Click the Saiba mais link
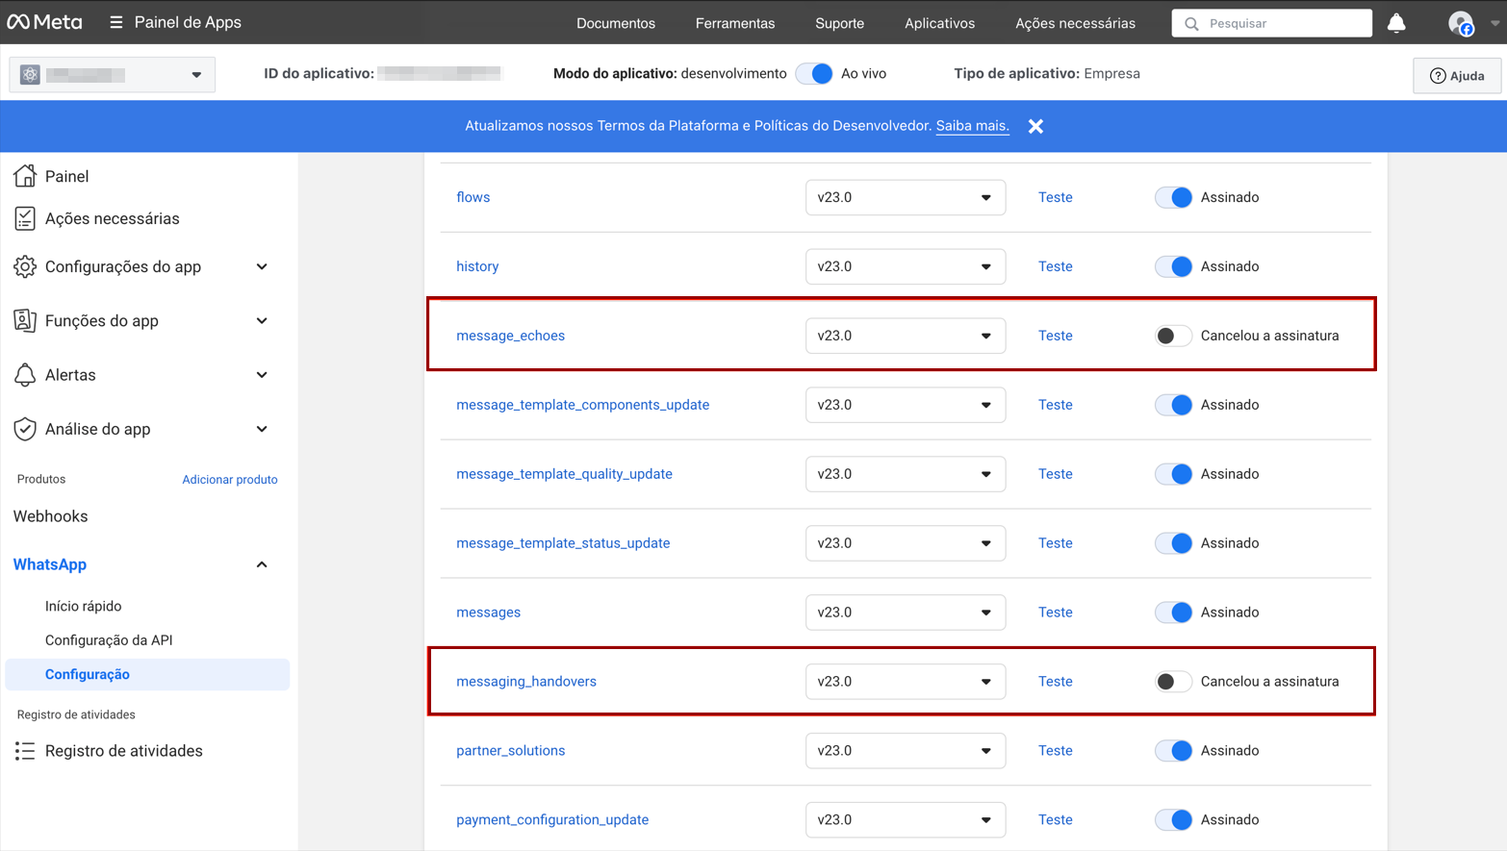The width and height of the screenshot is (1507, 851). pyautogui.click(x=972, y=126)
